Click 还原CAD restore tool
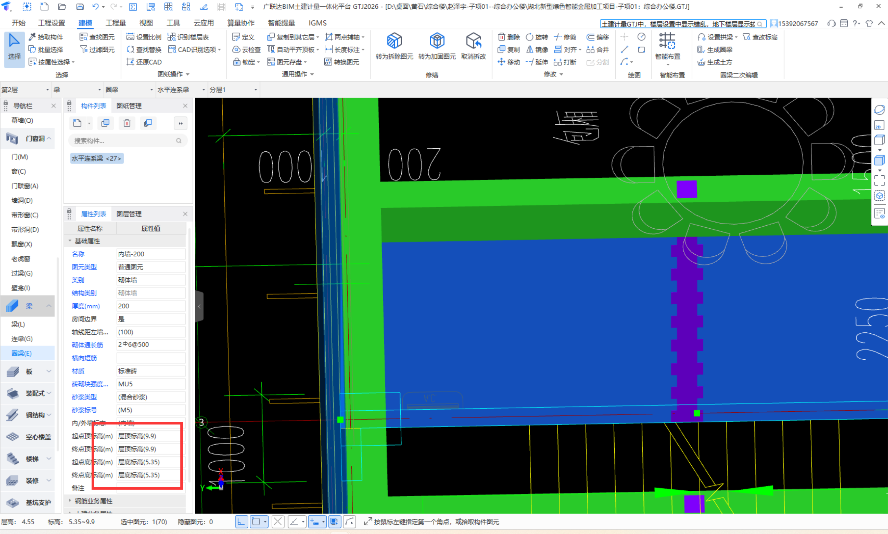This screenshot has width=888, height=534. (x=144, y=62)
